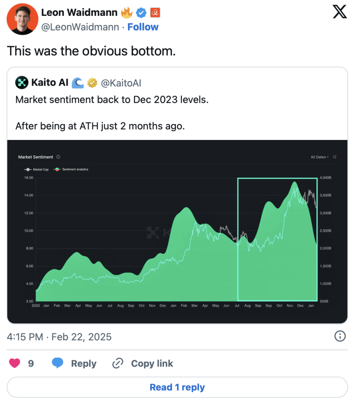Screen dimensions: 356x406
Task: Click the X logo icon
Action: pyautogui.click(x=339, y=14)
